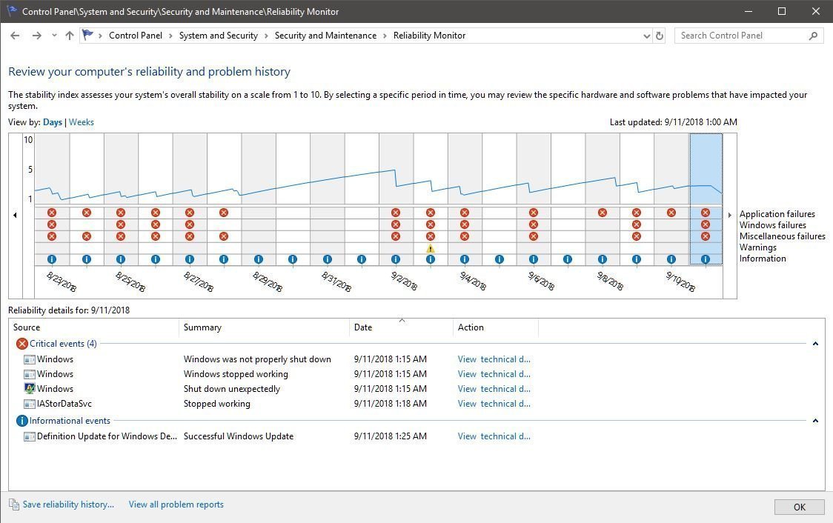Click the red Critical events icon
833x523 pixels.
[21, 344]
